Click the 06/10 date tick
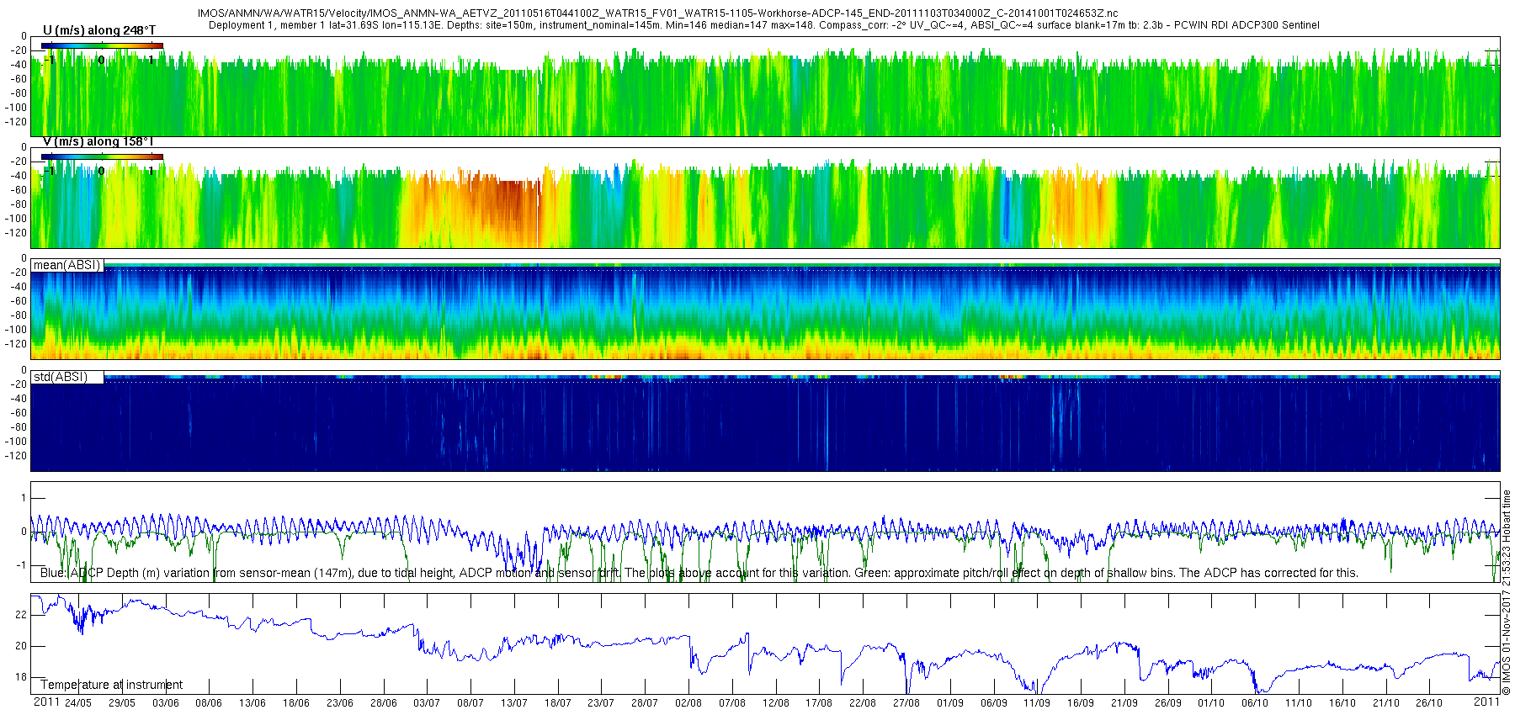The width and height of the screenshot is (1515, 715). tap(1255, 703)
